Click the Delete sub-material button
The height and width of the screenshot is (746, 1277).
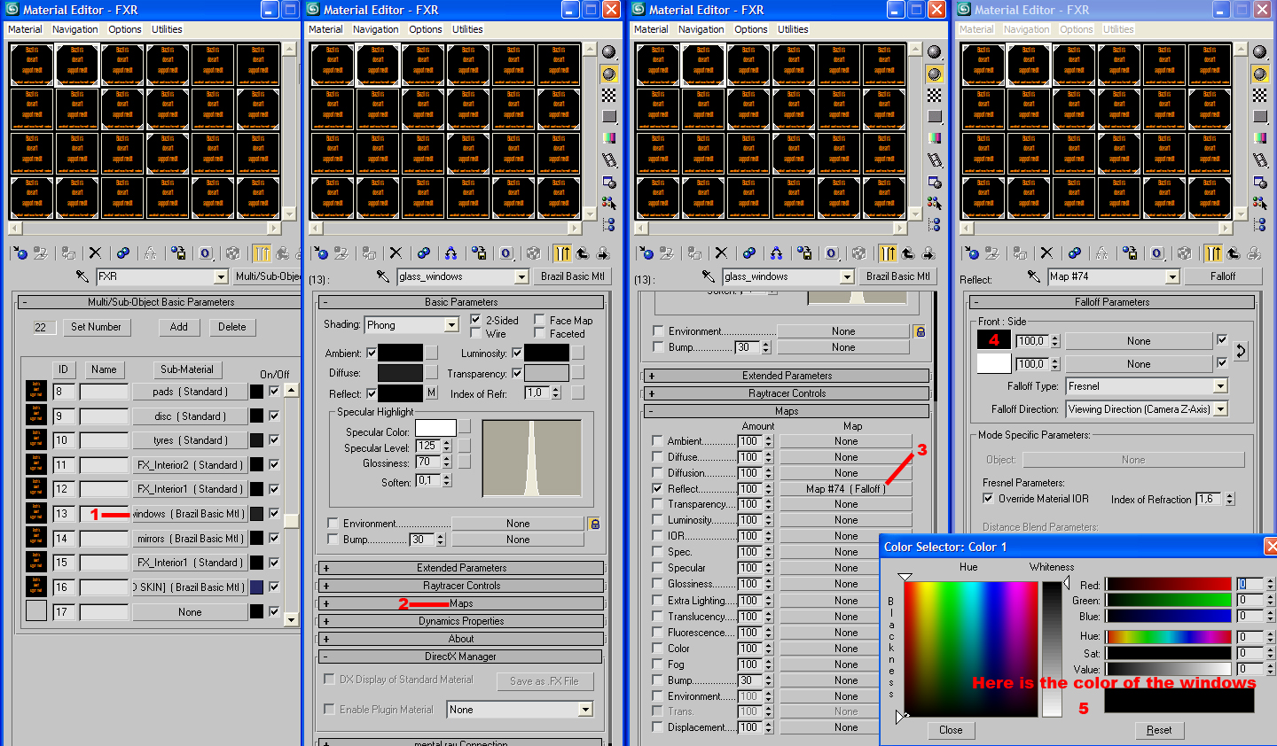[232, 327]
